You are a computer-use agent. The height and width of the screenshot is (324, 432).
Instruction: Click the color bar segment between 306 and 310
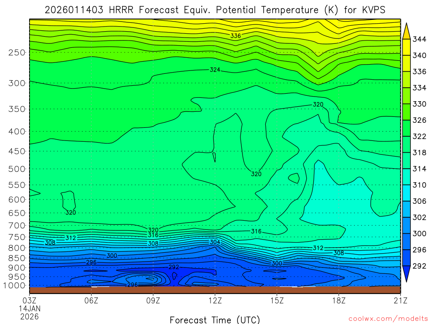click(x=406, y=193)
